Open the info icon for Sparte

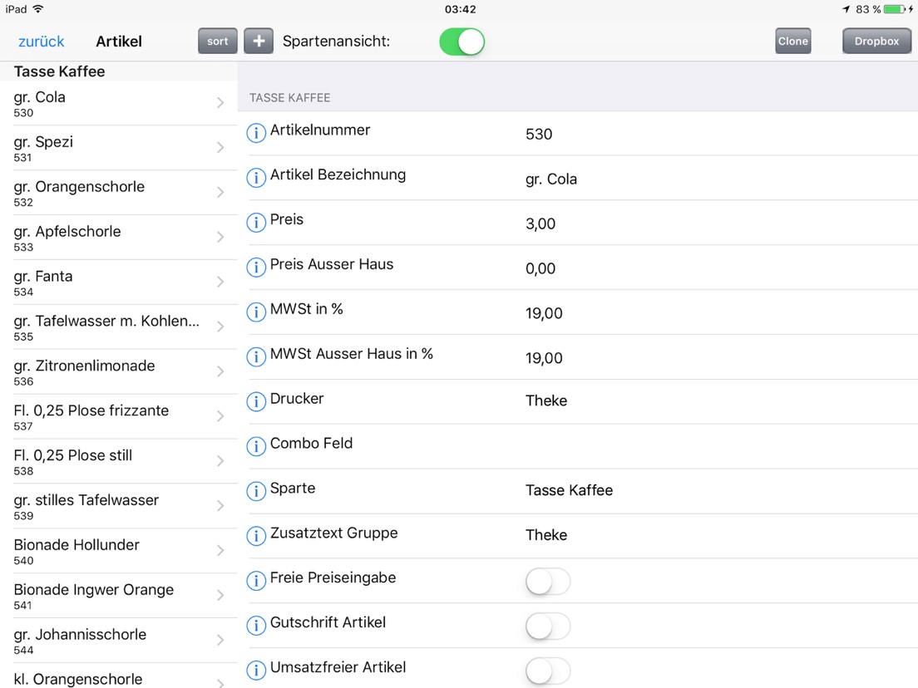coord(256,491)
